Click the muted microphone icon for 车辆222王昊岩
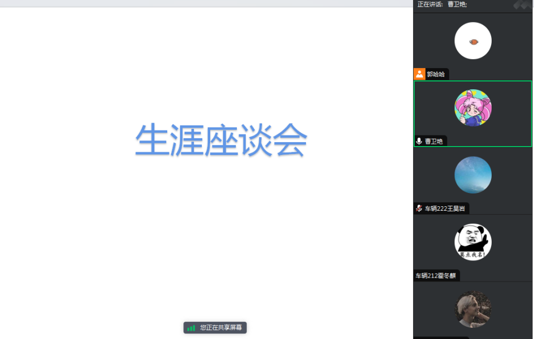Viewport: 534px width, 339px height. coord(419,209)
